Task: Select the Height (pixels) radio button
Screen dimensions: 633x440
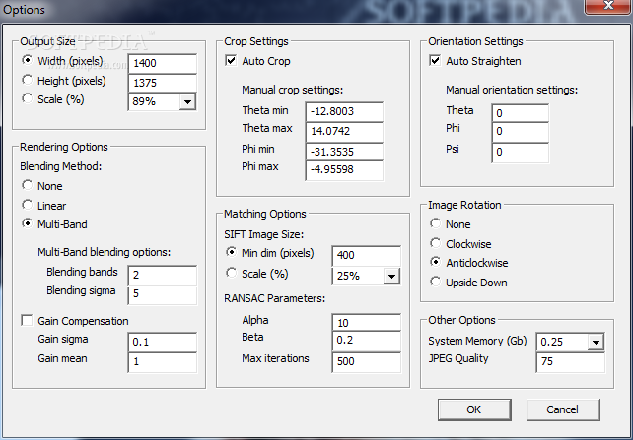Action: (27, 80)
